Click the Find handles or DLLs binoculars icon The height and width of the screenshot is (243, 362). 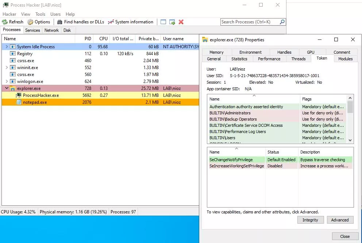(58, 22)
